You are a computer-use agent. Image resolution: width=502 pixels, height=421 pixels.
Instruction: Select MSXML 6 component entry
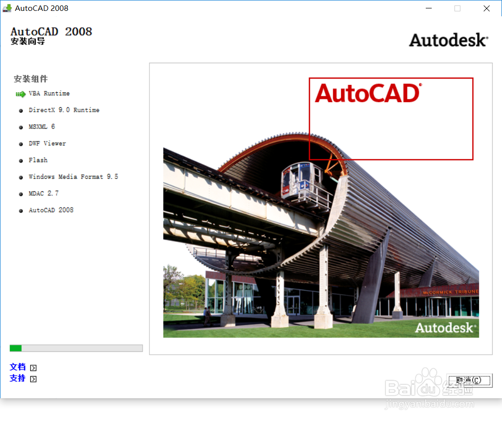(42, 126)
